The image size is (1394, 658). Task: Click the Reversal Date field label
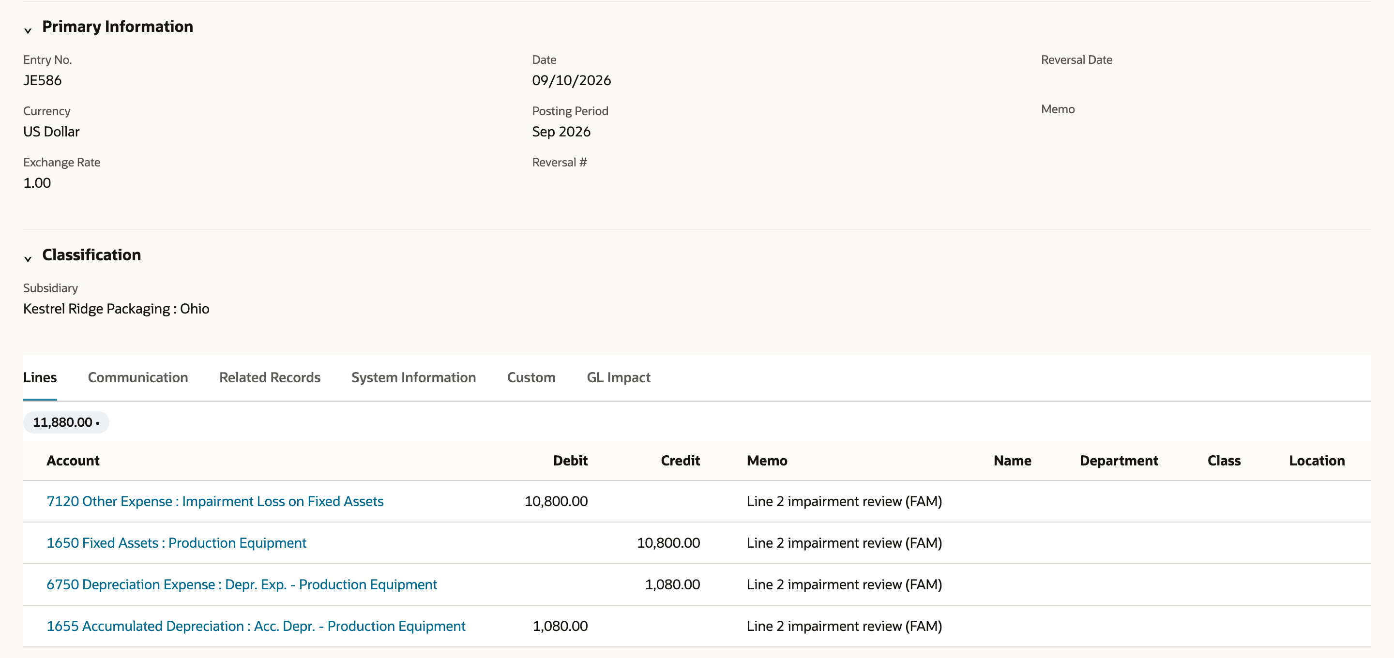(x=1076, y=60)
